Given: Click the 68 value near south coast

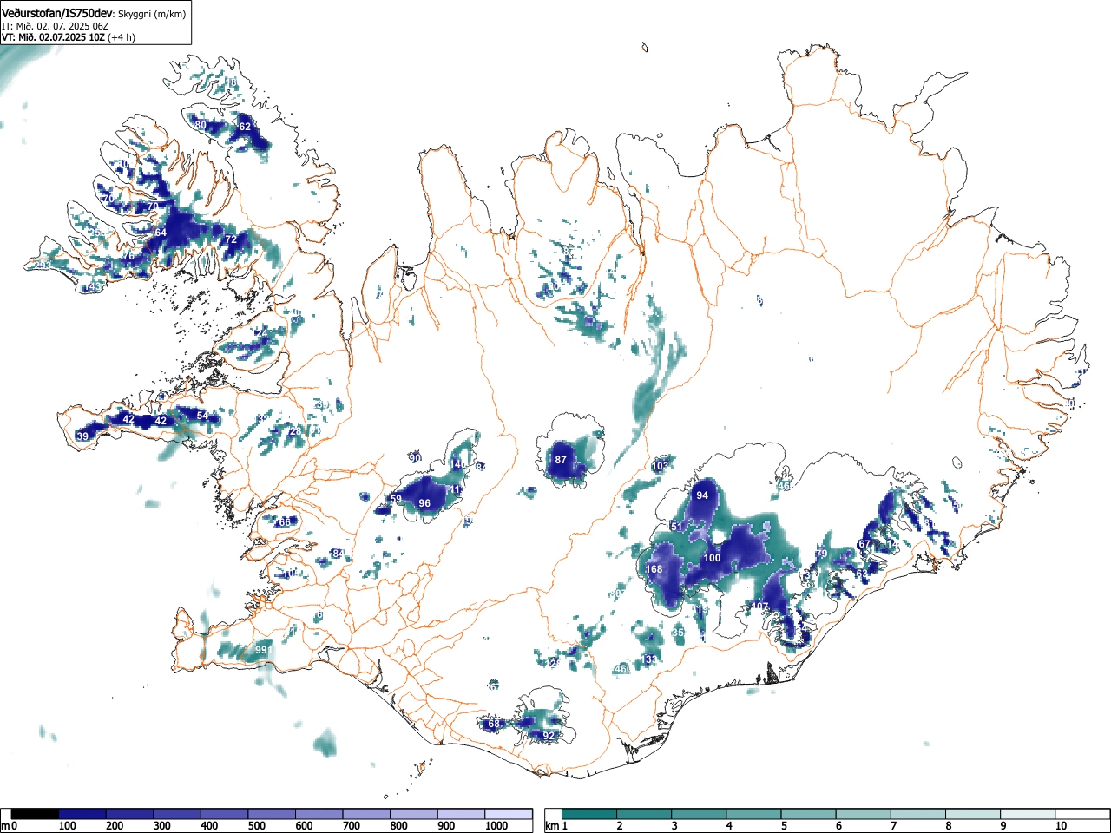Looking at the screenshot, I should pyautogui.click(x=495, y=724).
